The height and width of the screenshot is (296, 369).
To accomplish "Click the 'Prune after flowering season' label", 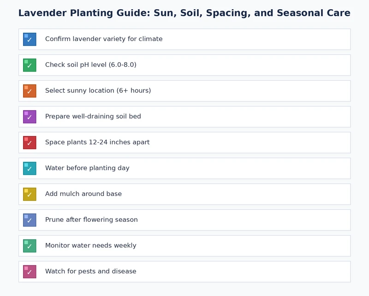I will click(91, 220).
